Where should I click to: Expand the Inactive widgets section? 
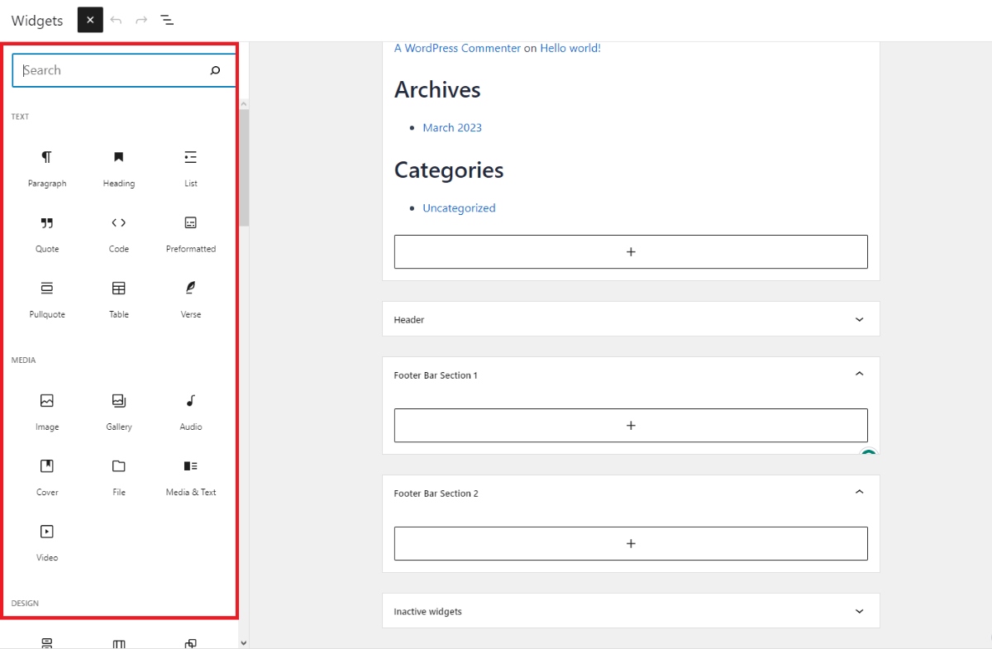(x=859, y=610)
